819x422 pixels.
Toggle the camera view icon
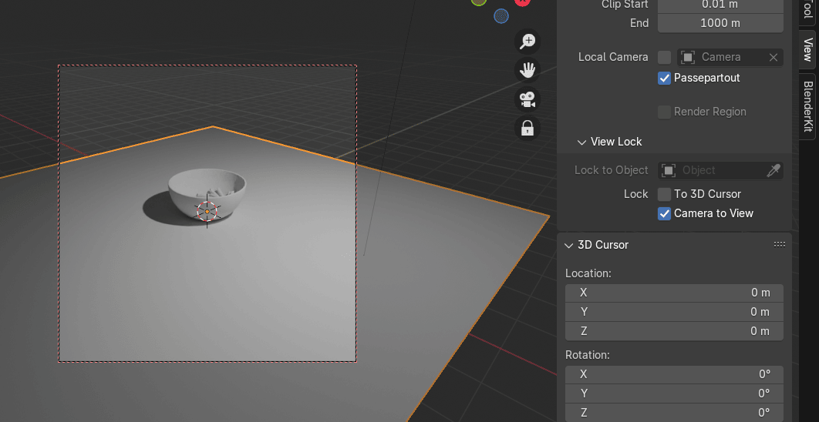527,100
